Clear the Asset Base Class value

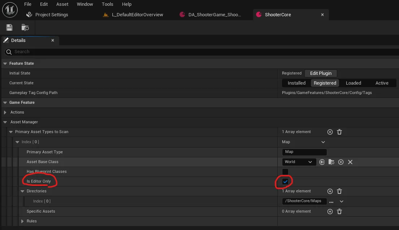click(350, 162)
